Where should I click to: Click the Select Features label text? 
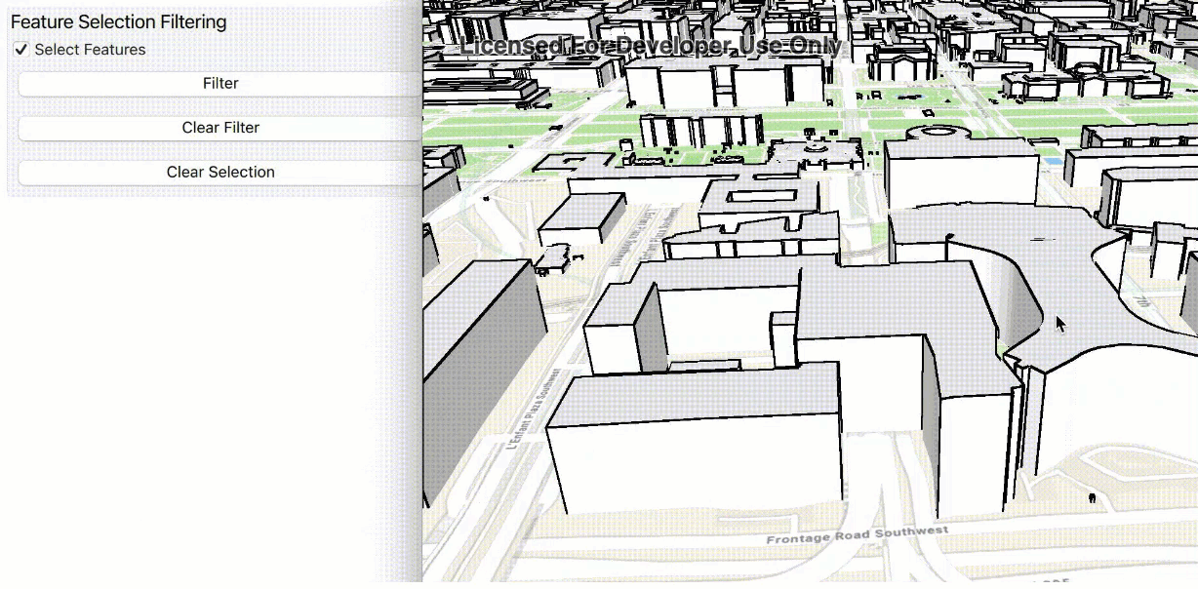point(90,50)
